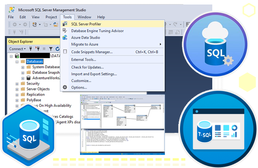Screen dimensions: 258x168
Task: Open the View menu
Action: [36, 17]
